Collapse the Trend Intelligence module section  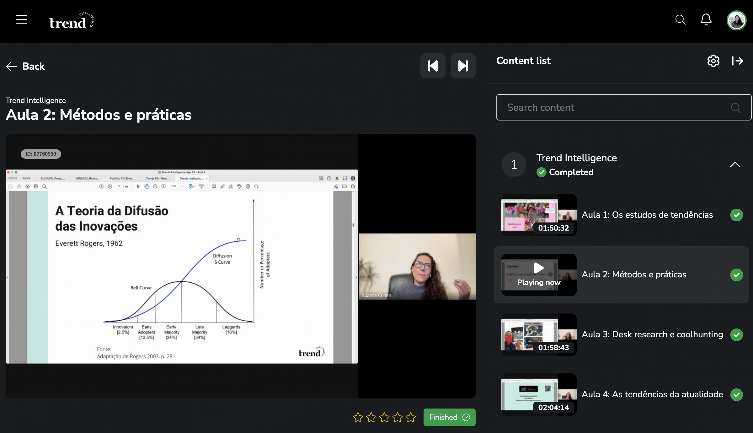click(735, 165)
